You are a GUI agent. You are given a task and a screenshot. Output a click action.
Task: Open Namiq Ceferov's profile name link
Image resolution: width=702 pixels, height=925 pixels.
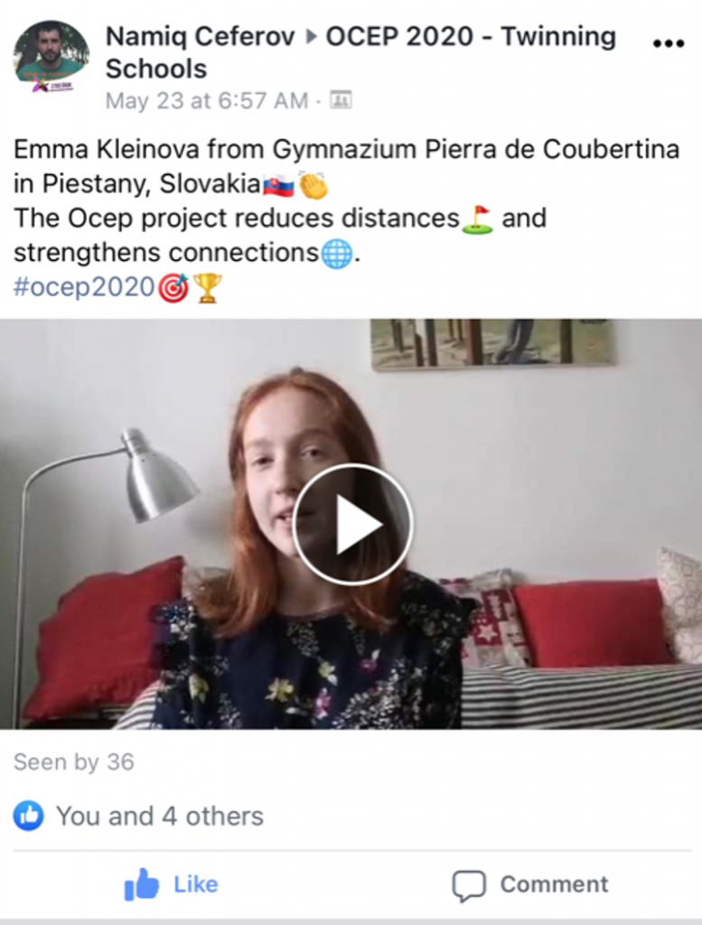pos(200,36)
